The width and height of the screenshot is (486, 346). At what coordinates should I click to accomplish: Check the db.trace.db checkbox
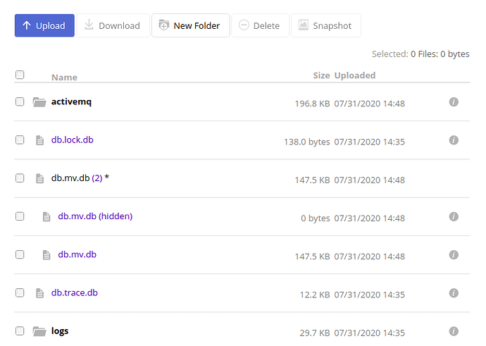tap(20, 292)
